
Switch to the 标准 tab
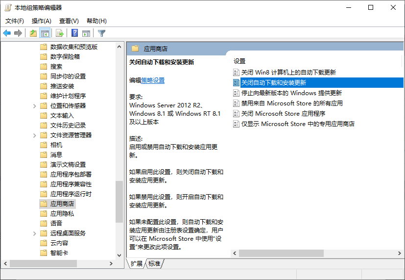[154, 263]
